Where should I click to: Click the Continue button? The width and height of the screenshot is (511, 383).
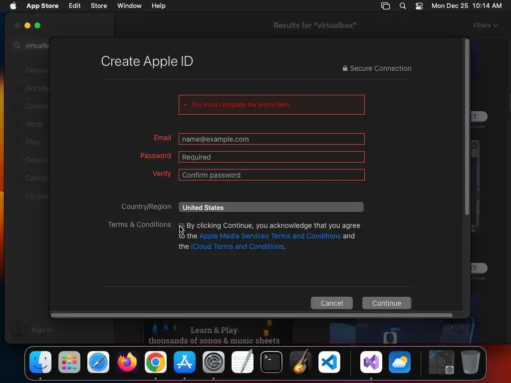[x=387, y=303]
